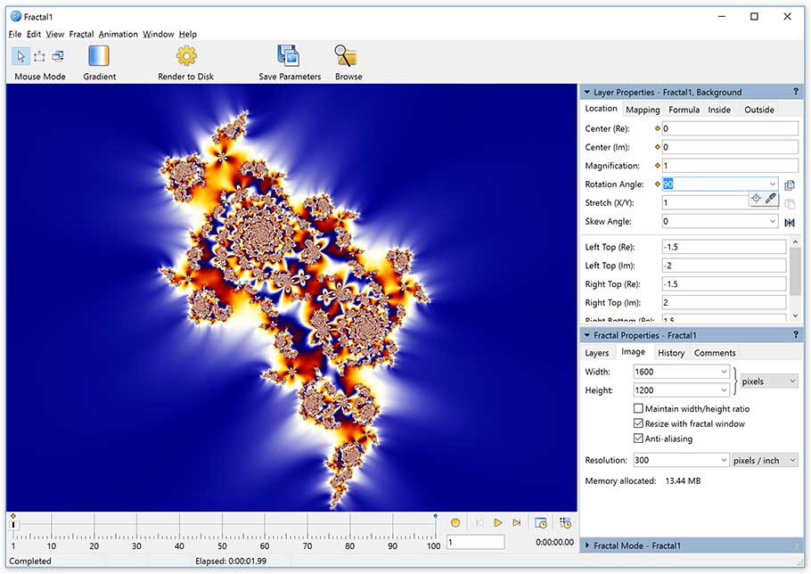This screenshot has width=811, height=574.
Task: Open the Gradient editor
Action: 99,56
